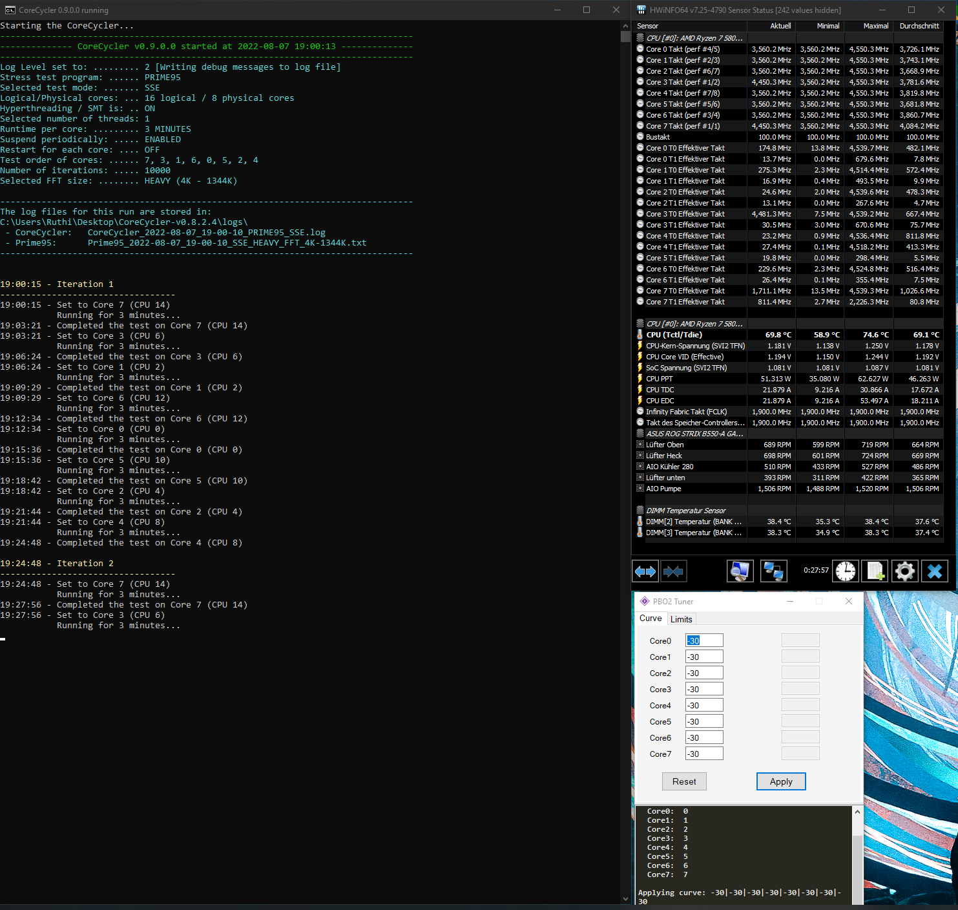Click HWiNFO collapse columns arrows icon
Screen dimensions: 958x910
pyautogui.click(x=673, y=571)
